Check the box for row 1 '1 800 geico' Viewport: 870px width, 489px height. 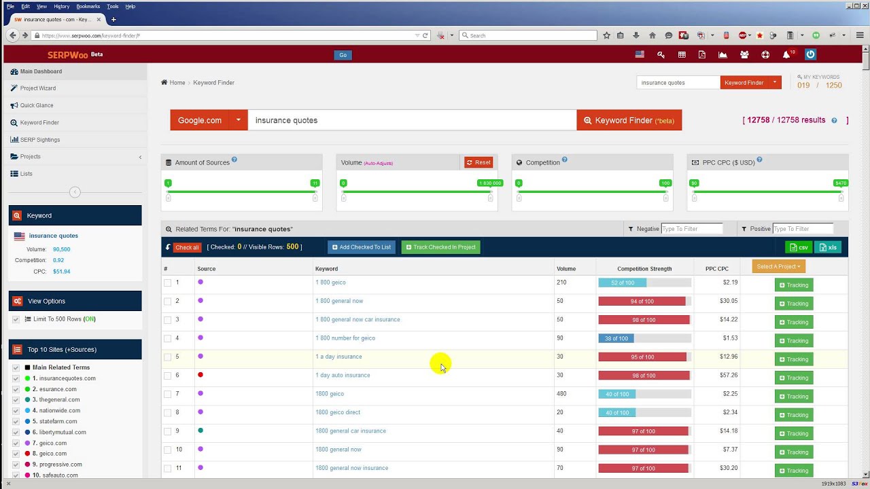click(x=167, y=283)
